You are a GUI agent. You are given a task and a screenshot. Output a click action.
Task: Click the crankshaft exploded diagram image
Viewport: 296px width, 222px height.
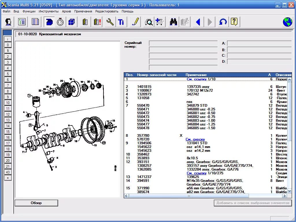pos(68,119)
